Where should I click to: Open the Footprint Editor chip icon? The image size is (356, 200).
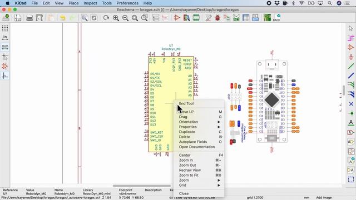point(196,18)
